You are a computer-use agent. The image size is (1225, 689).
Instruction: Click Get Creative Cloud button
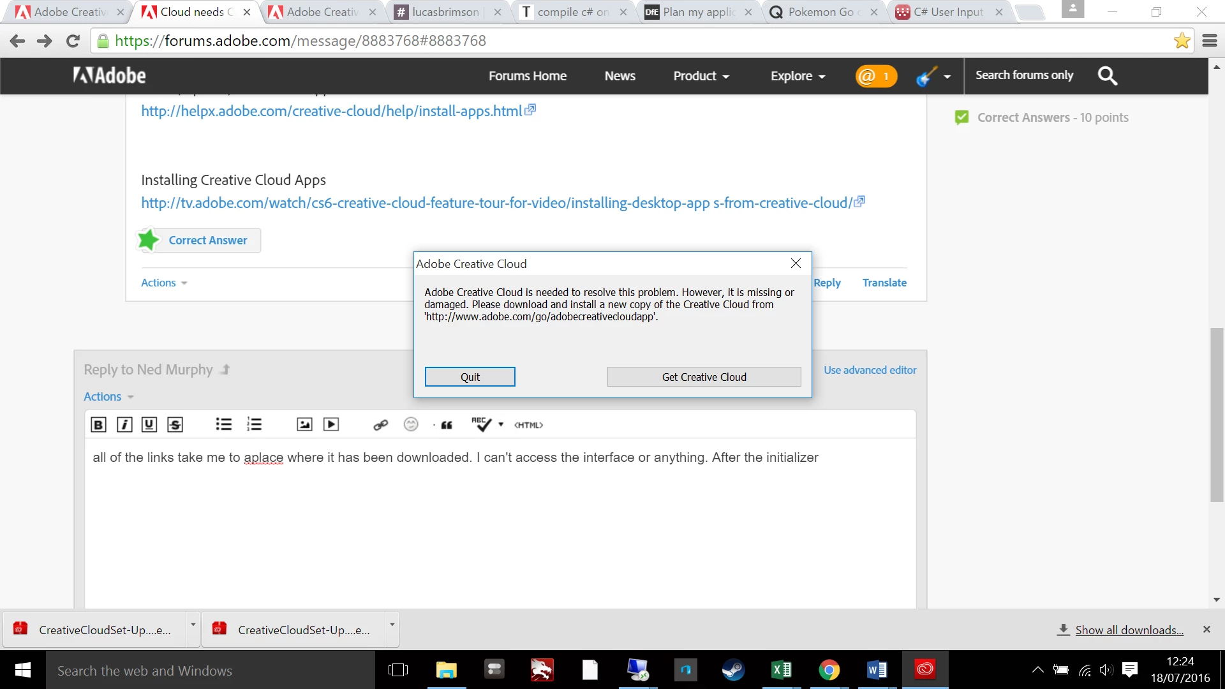(704, 377)
